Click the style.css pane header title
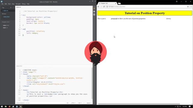The image size is (193, 108). 18,7
